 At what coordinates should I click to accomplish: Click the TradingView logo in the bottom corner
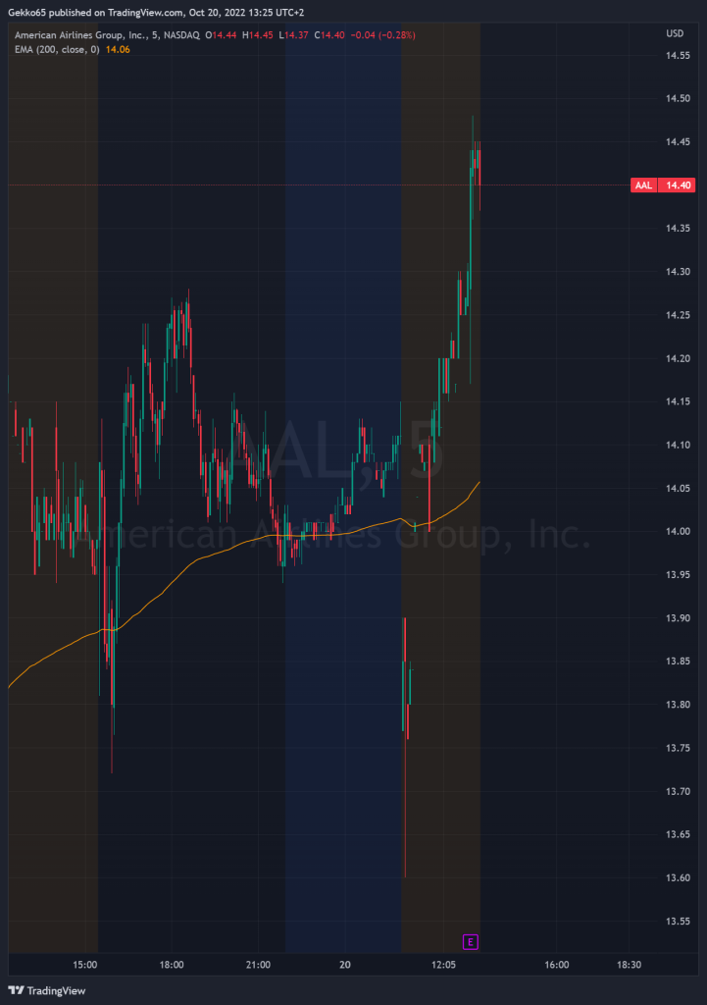[x=47, y=990]
